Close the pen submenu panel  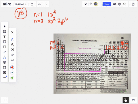tap(12, 32)
